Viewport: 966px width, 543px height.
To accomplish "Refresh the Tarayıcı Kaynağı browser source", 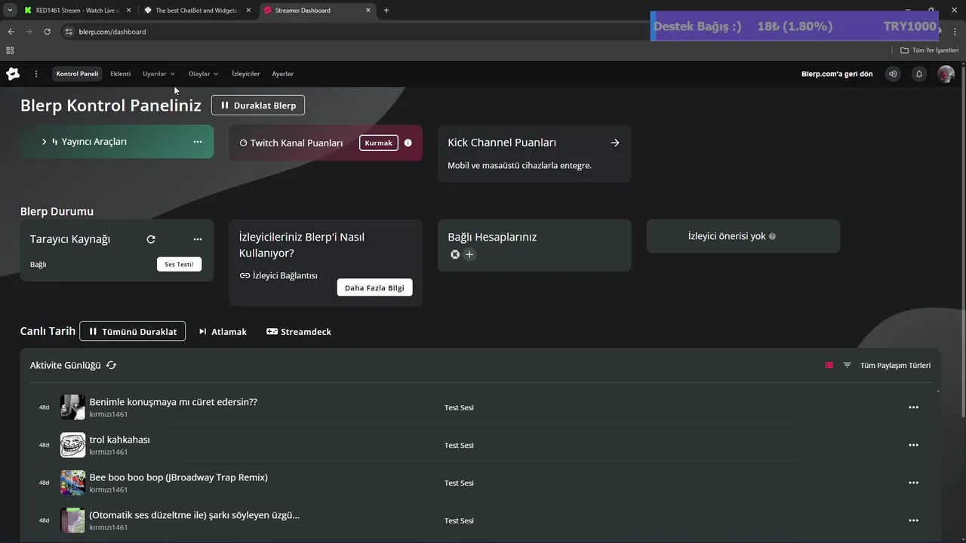I will tap(151, 239).
